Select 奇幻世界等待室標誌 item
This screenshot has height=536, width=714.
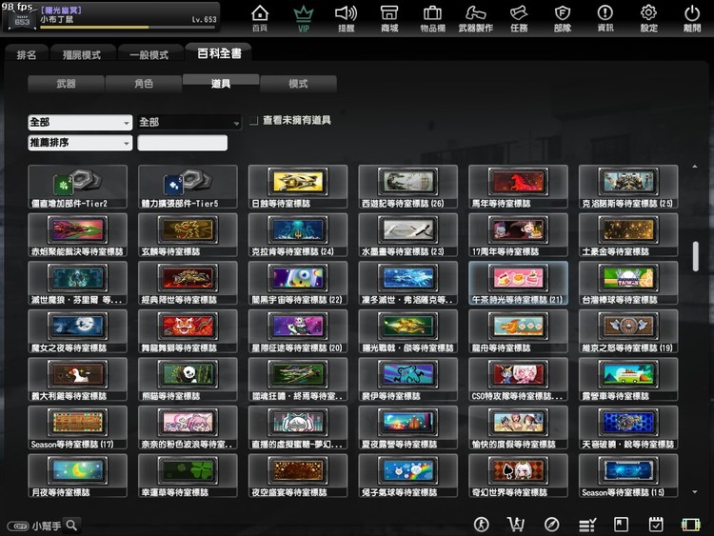click(x=518, y=476)
